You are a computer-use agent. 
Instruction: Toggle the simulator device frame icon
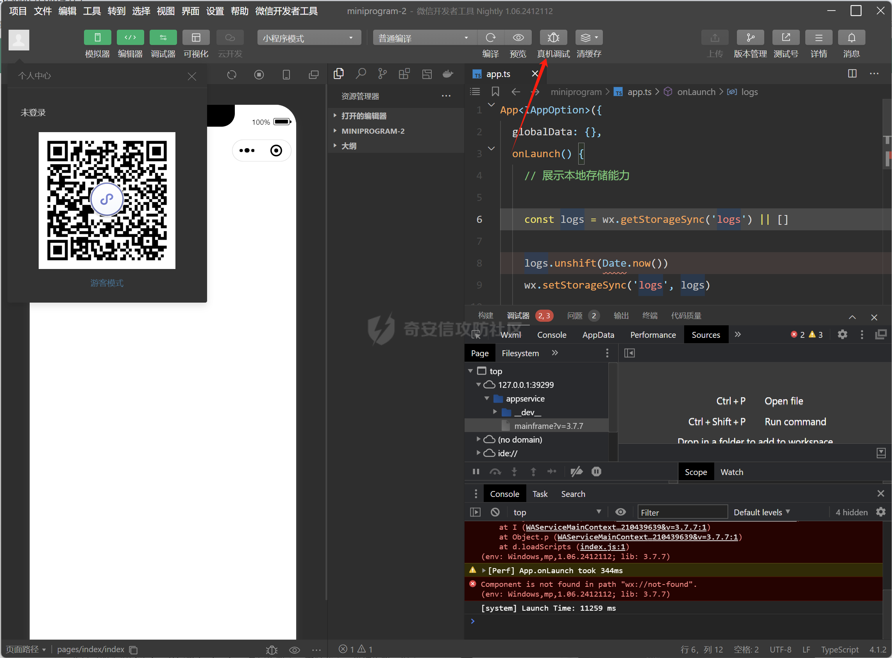(x=286, y=75)
